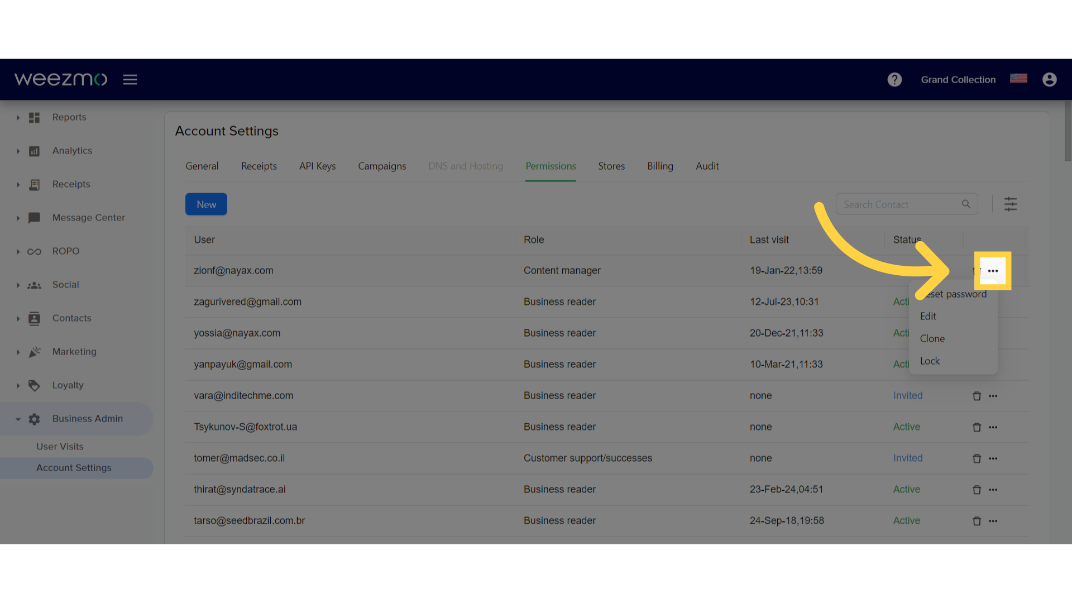Click the ROPO sidebar icon
1072x603 pixels.
click(x=33, y=251)
